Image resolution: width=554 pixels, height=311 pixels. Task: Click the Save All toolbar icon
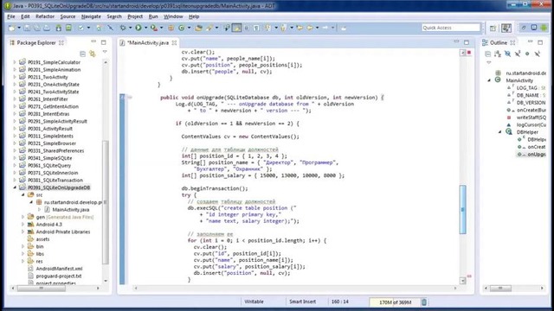tap(36, 28)
